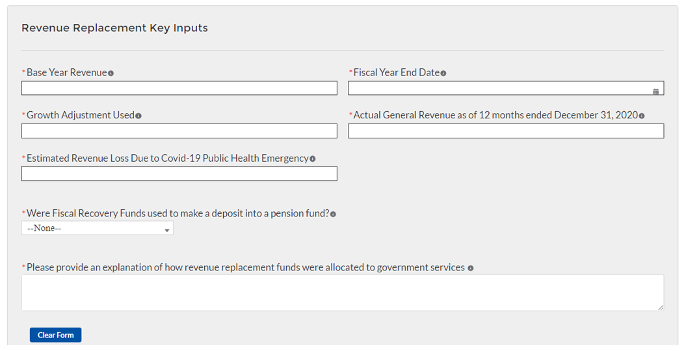Click info icon beside pension fund question
686x351 pixels.
pos(333,214)
